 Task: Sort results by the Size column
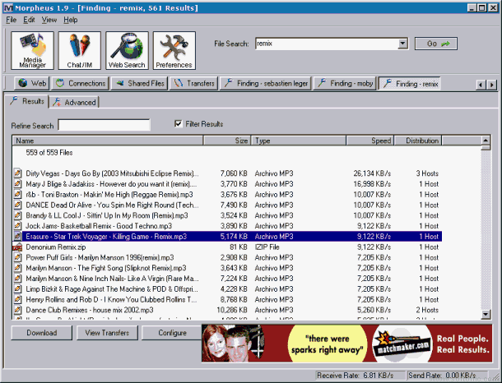click(227, 141)
